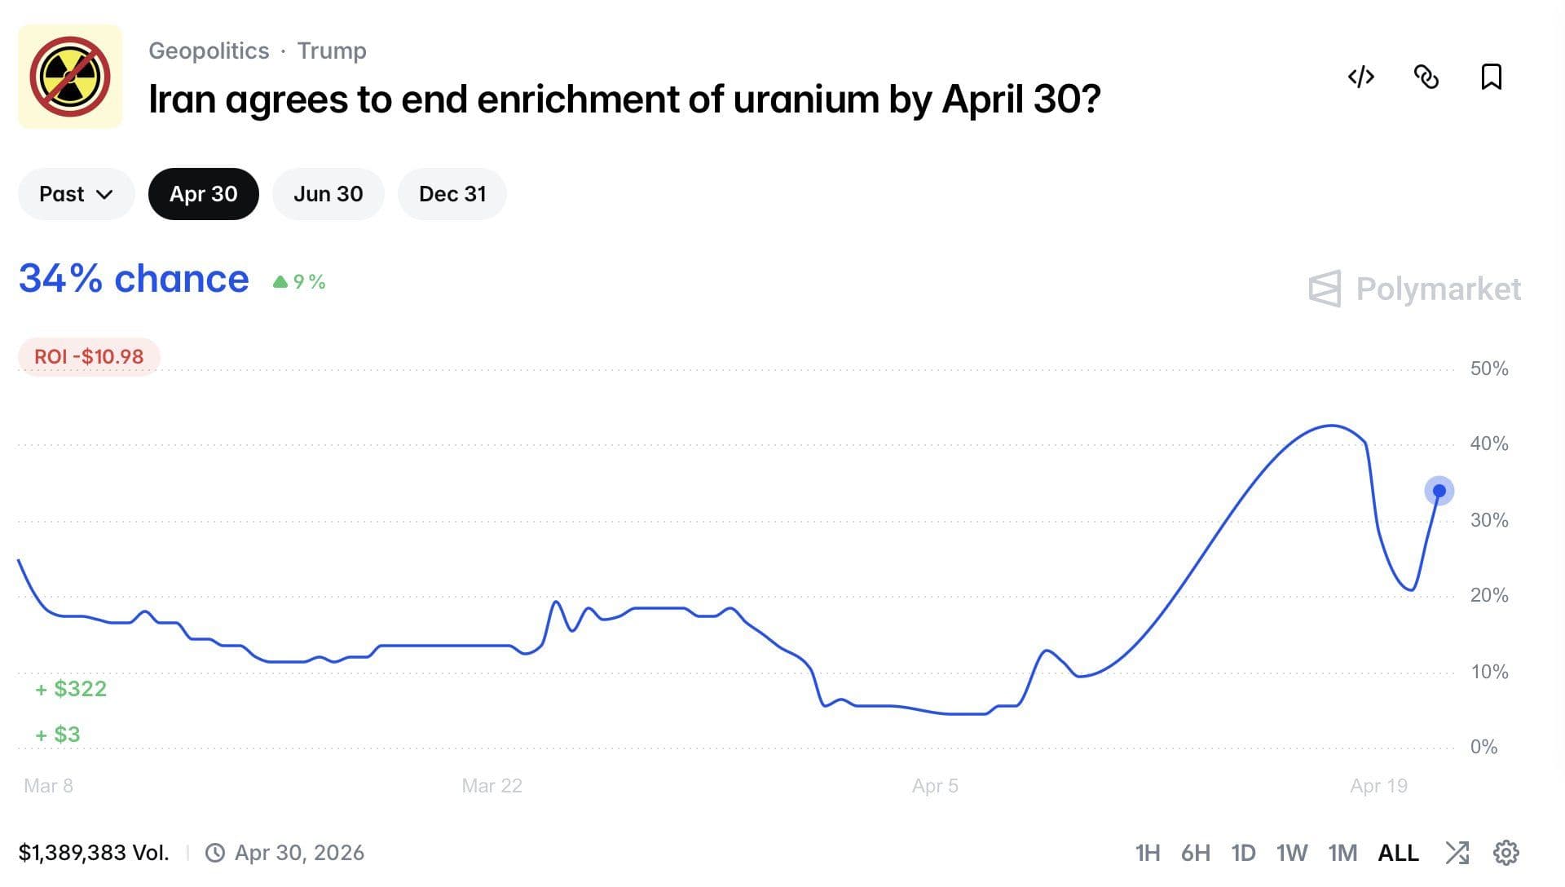Open the Geopolitics category link

point(209,51)
